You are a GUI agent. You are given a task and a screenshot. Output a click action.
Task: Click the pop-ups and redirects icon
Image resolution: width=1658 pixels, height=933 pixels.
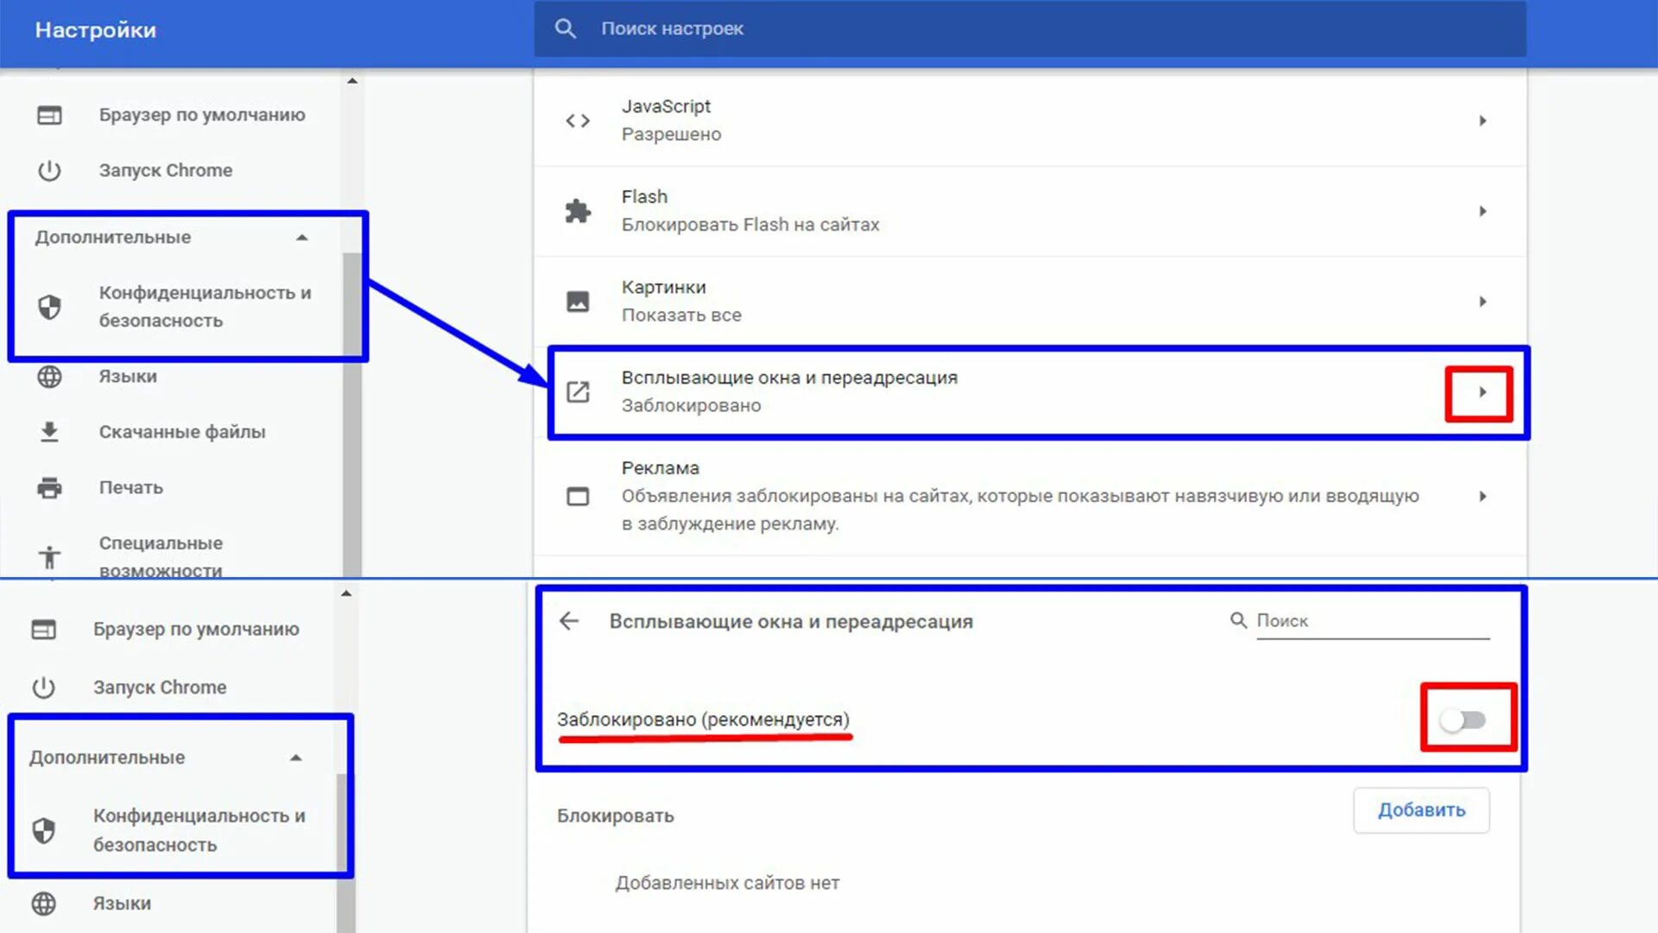click(x=578, y=392)
